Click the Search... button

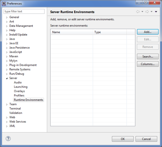(148, 56)
